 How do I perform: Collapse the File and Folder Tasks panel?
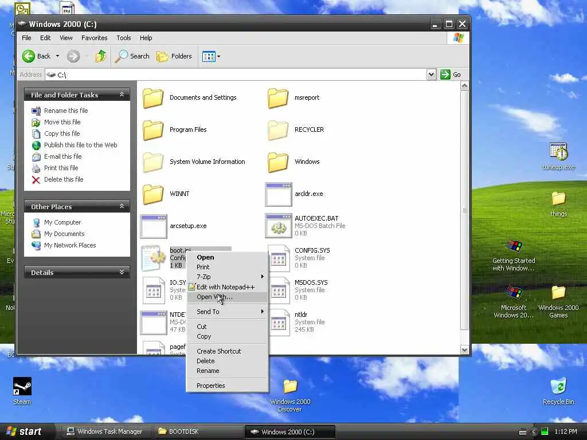(x=122, y=95)
